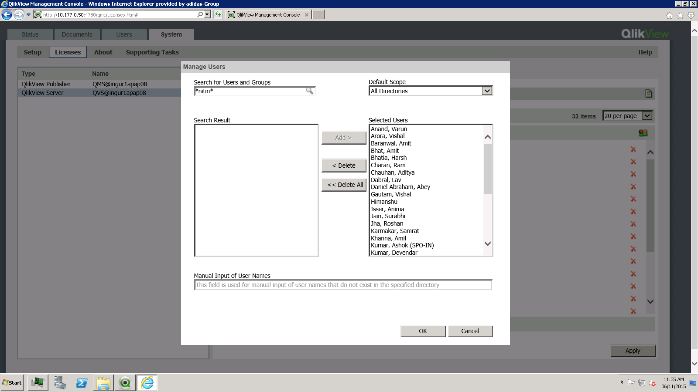The height and width of the screenshot is (392, 698).
Task: Click the Apply button
Action: click(x=633, y=351)
